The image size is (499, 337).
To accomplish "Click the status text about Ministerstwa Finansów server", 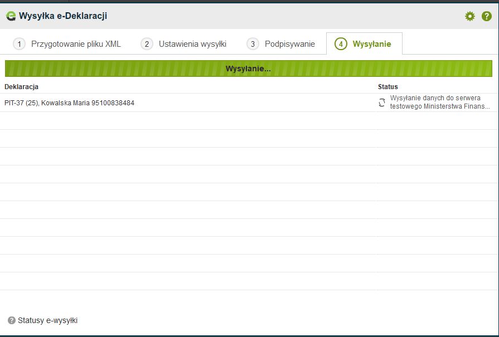I will (x=440, y=102).
